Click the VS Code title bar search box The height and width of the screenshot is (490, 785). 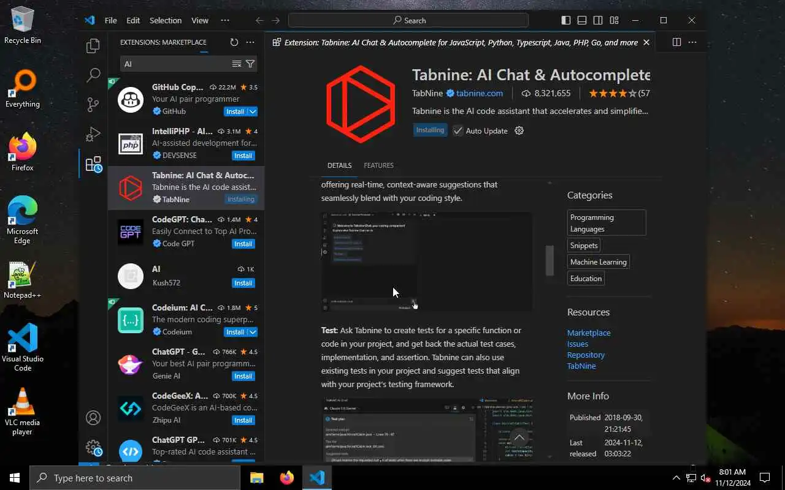(x=408, y=20)
